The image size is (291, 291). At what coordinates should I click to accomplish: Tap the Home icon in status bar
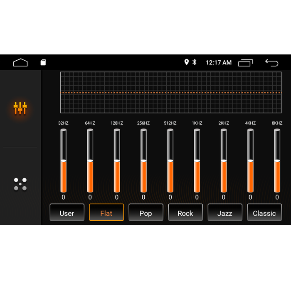20,62
